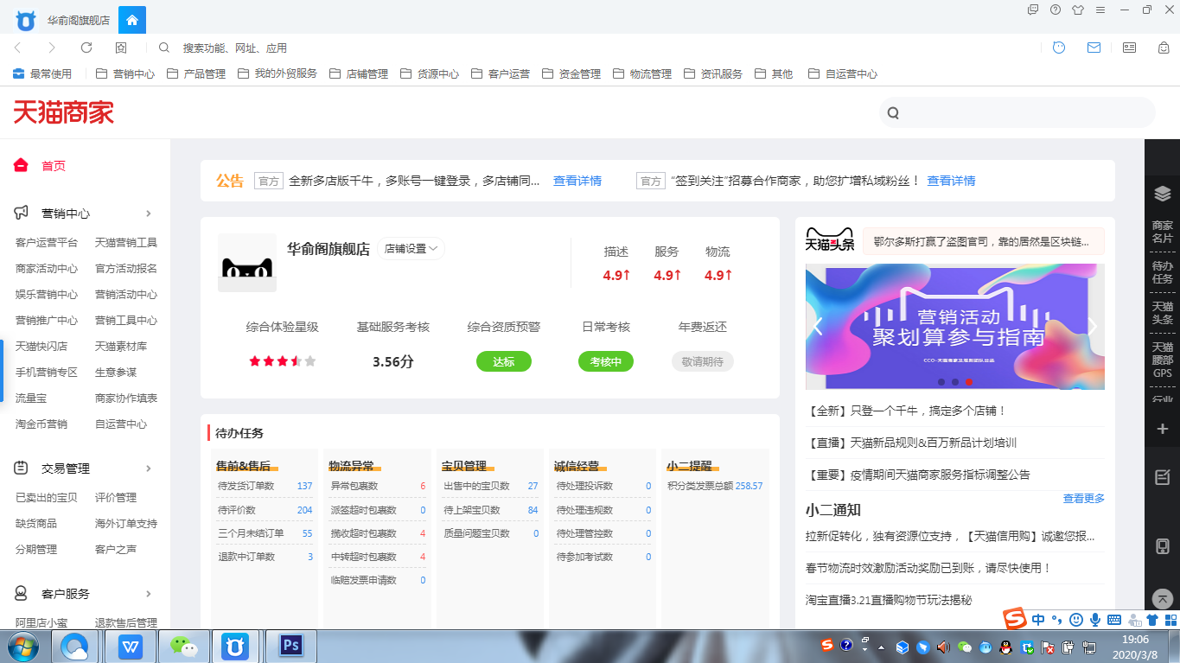Change the skin with the shirt icon in the title bar
This screenshot has height=663, width=1180.
pos(1077,10)
